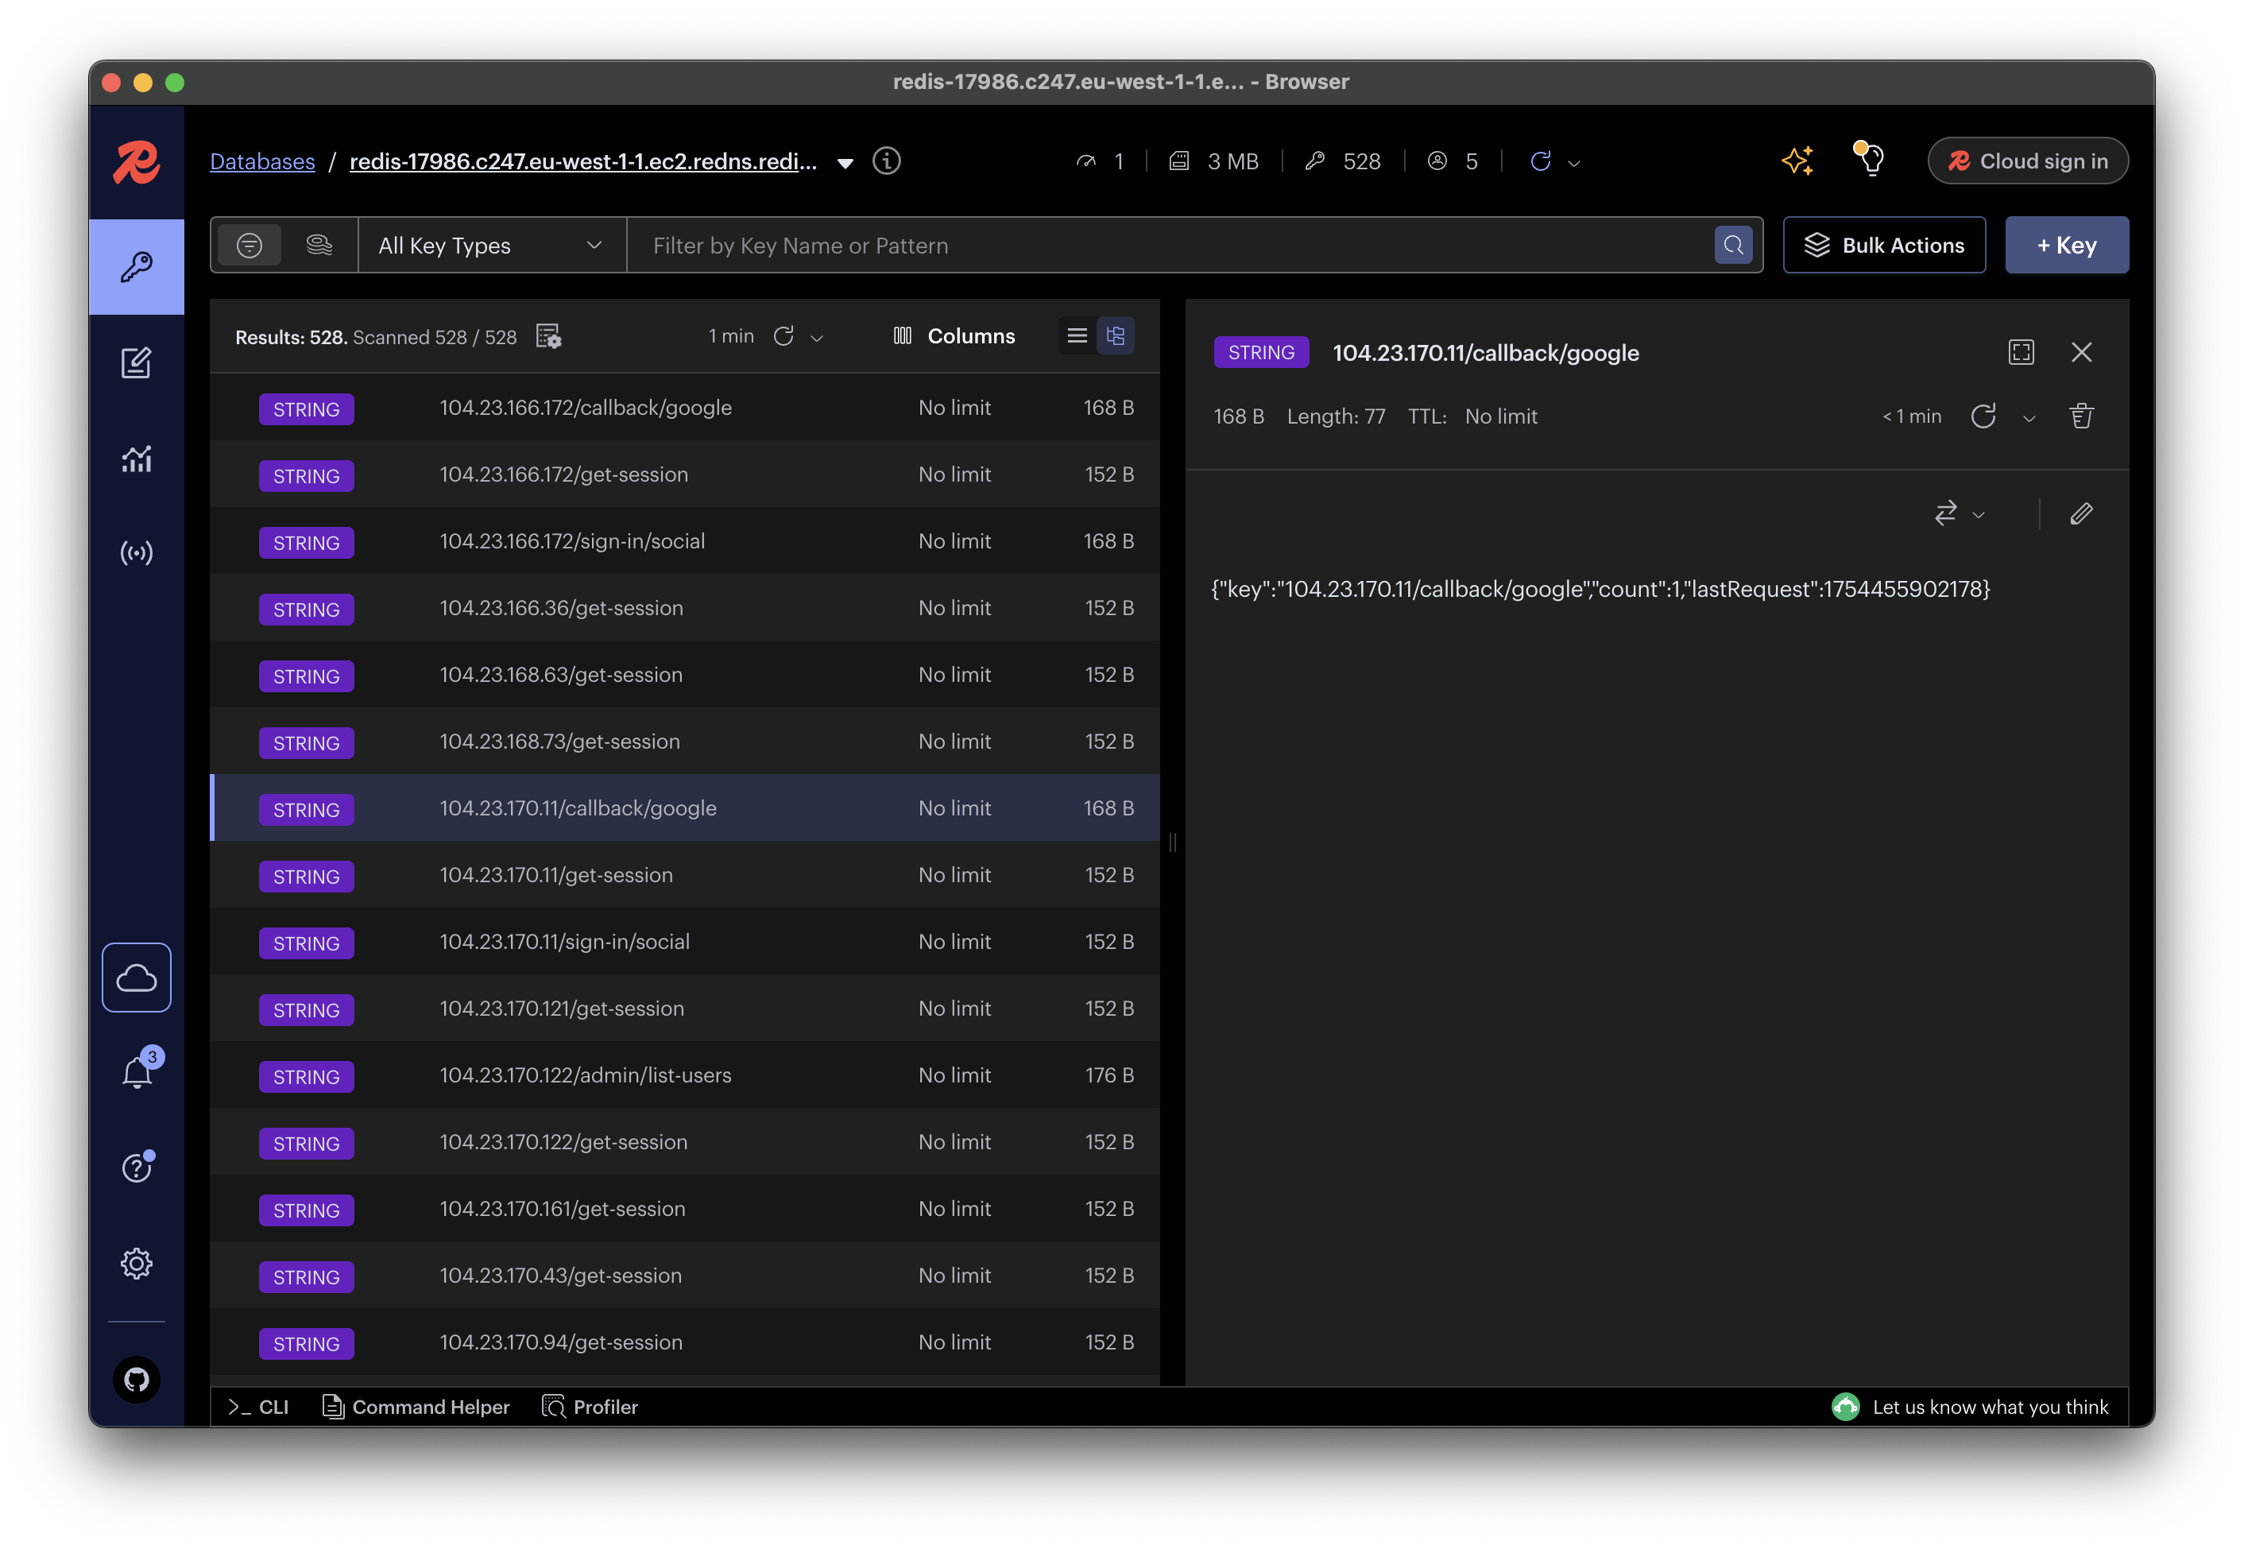
Task: Focus the Filter by Key Name field
Action: 1169,245
